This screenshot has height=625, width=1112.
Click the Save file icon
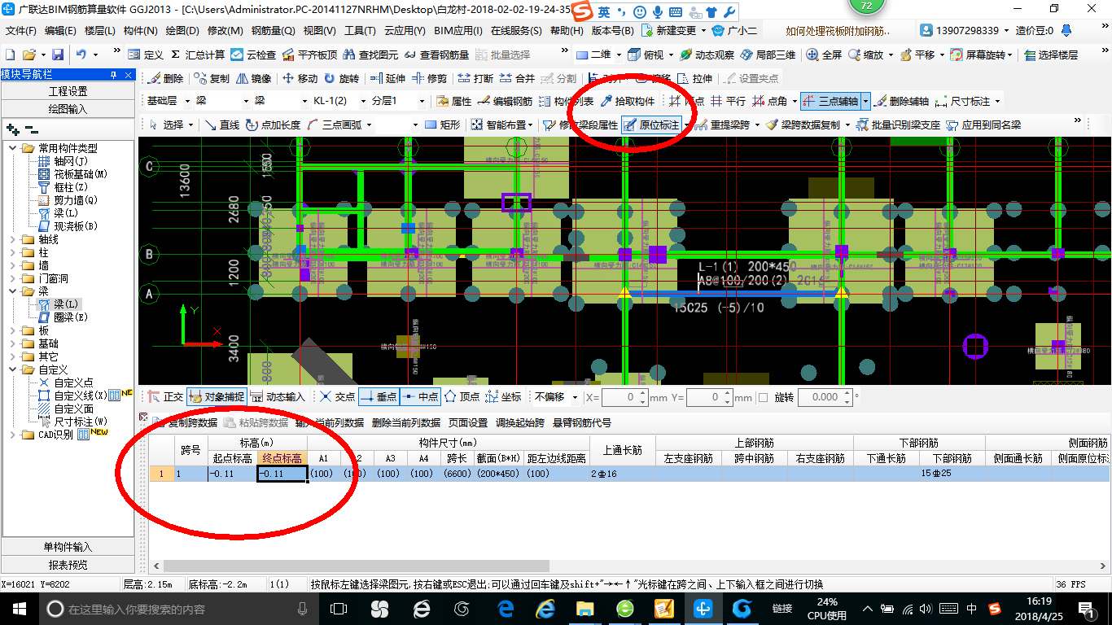[58, 55]
